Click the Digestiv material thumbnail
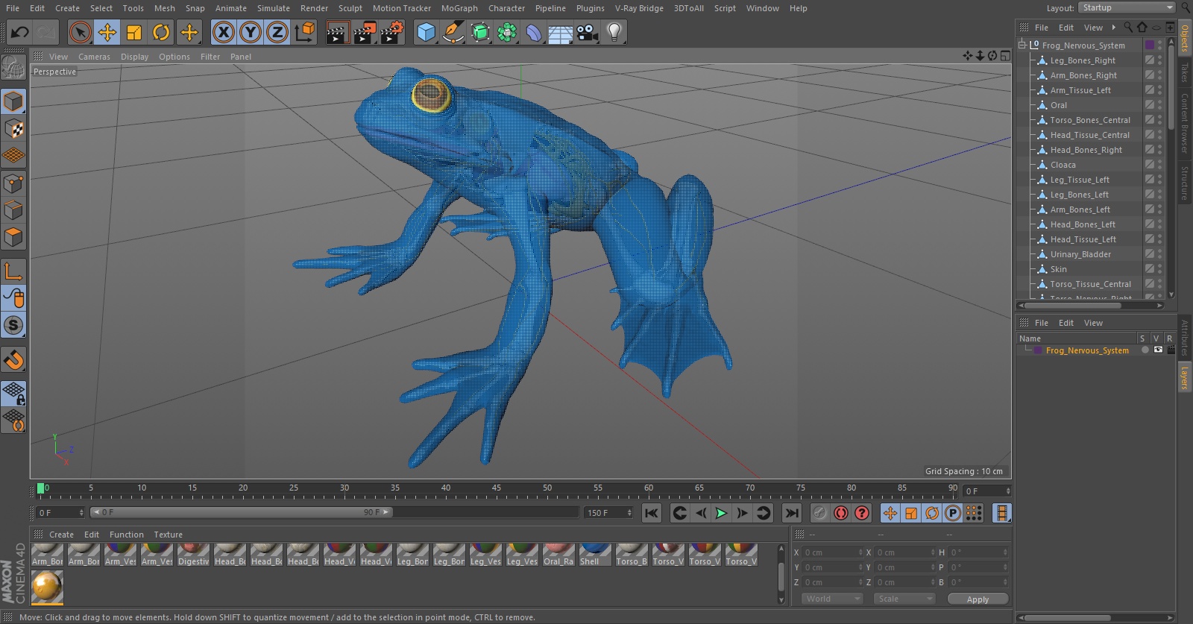 [x=193, y=554]
